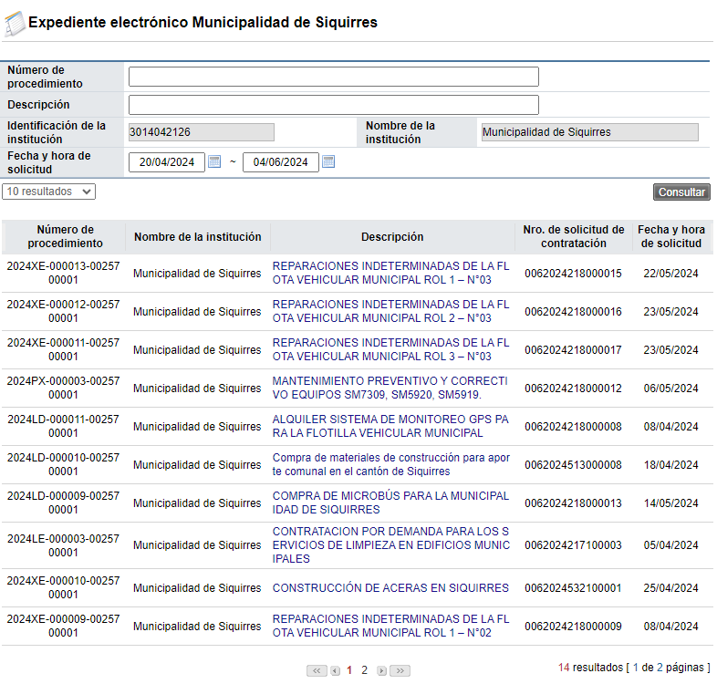Focus the Descripción input field
Image resolution: width=717 pixels, height=684 pixels.
333,105
